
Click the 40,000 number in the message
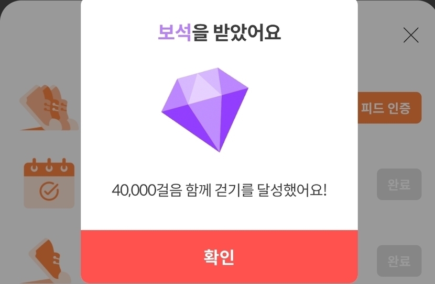(134, 190)
